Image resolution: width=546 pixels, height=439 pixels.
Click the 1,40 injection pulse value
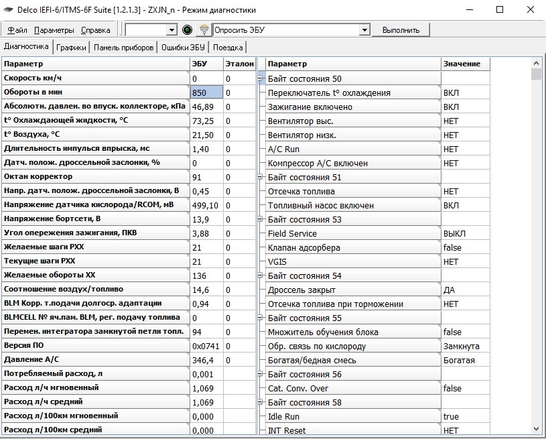click(x=207, y=149)
